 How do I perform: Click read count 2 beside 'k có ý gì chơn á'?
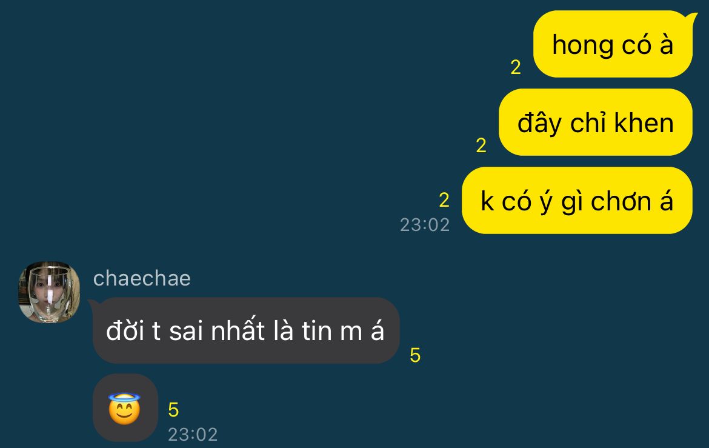coord(444,200)
